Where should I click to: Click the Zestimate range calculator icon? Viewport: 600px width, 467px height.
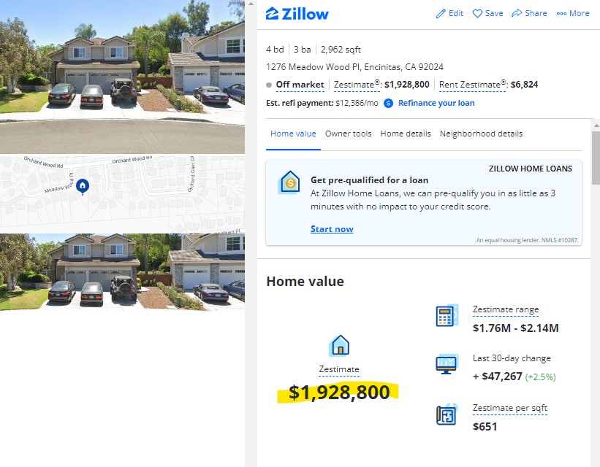click(447, 316)
